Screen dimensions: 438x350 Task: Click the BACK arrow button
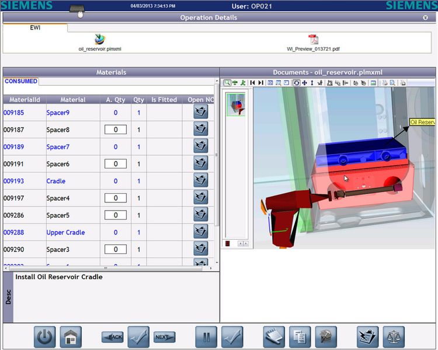click(113, 337)
